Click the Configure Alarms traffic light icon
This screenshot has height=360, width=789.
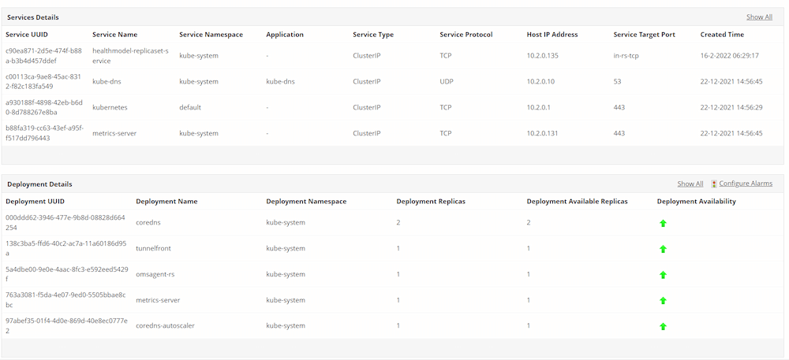[714, 184]
